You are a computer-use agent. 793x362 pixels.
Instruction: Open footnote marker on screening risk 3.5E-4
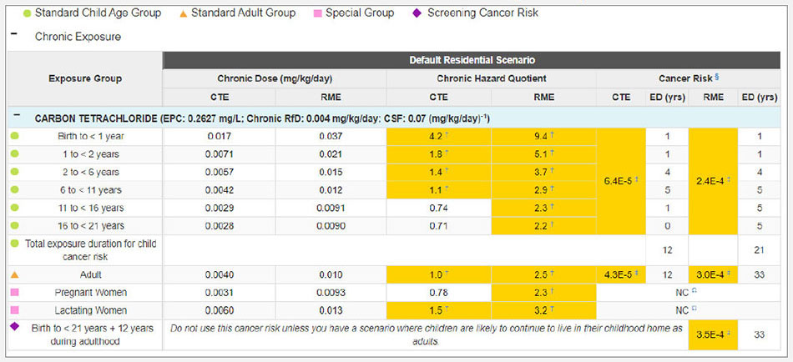(730, 333)
